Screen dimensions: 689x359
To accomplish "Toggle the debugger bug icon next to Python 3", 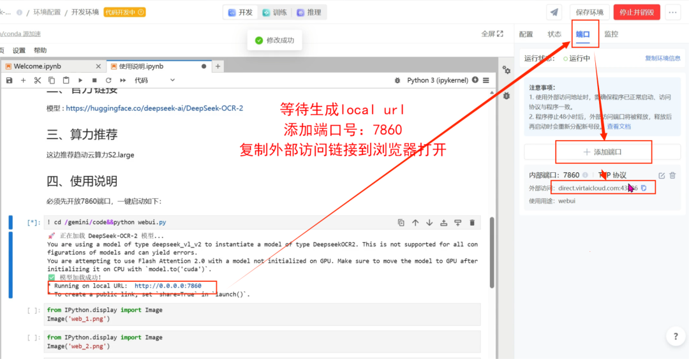I will 397,80.
